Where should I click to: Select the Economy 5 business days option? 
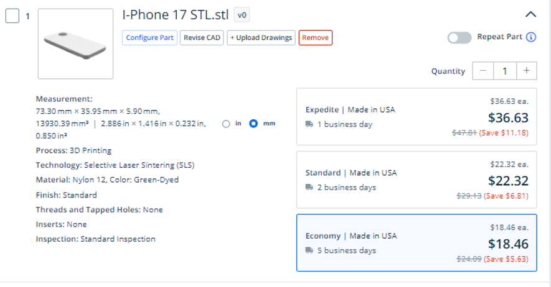[417, 243]
